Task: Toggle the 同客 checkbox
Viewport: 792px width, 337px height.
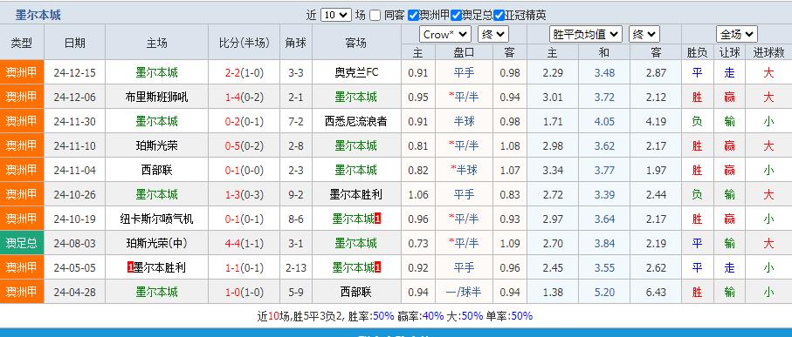Action: pyautogui.click(x=375, y=15)
